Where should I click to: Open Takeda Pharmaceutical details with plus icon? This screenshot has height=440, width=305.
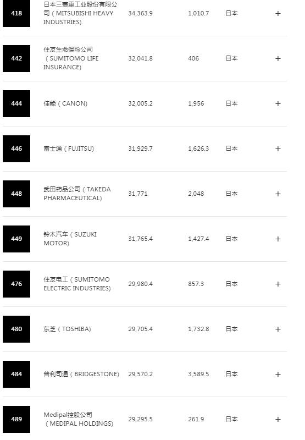tap(278, 194)
